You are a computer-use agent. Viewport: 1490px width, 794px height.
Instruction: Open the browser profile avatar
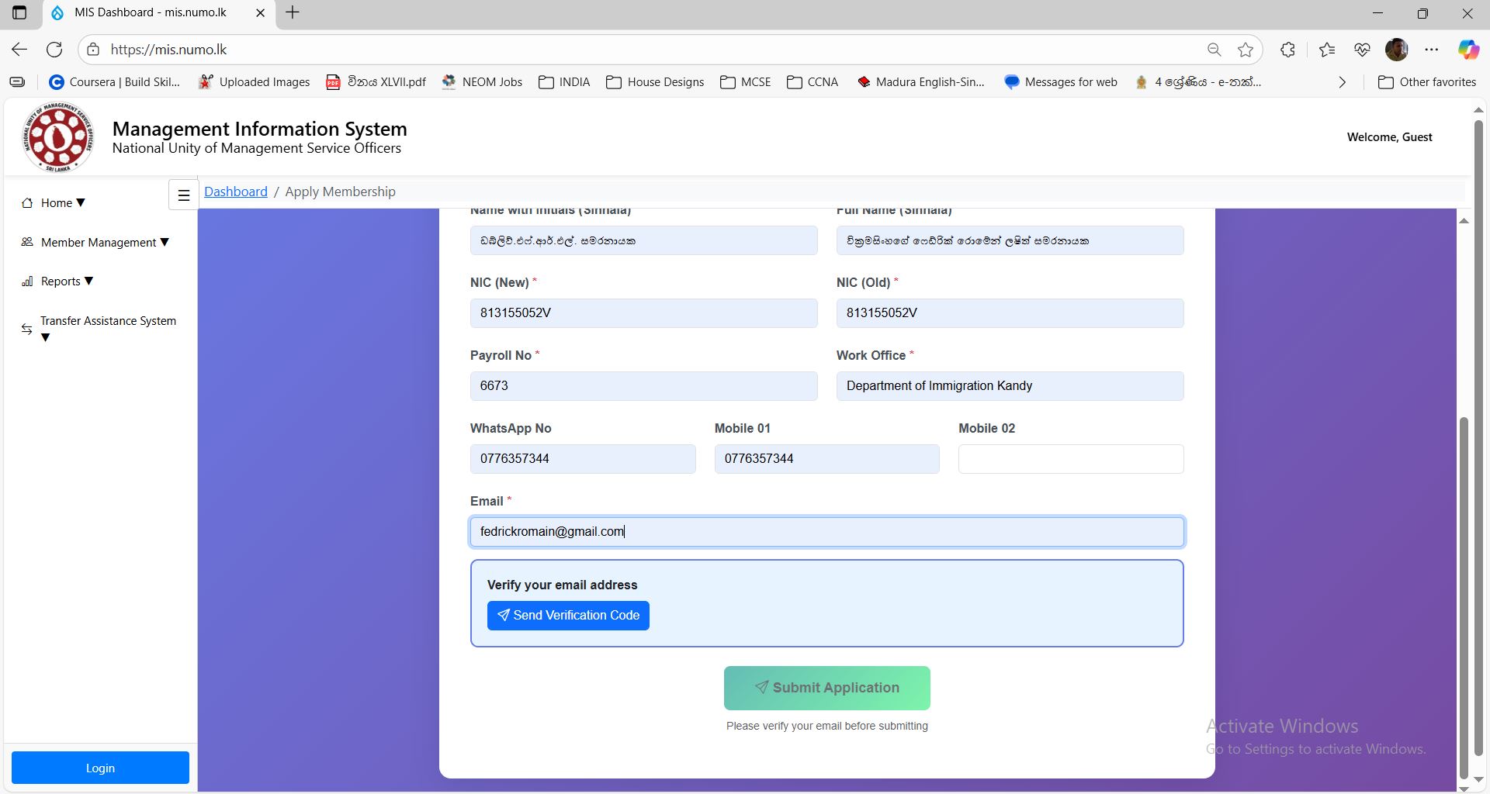pyautogui.click(x=1396, y=50)
